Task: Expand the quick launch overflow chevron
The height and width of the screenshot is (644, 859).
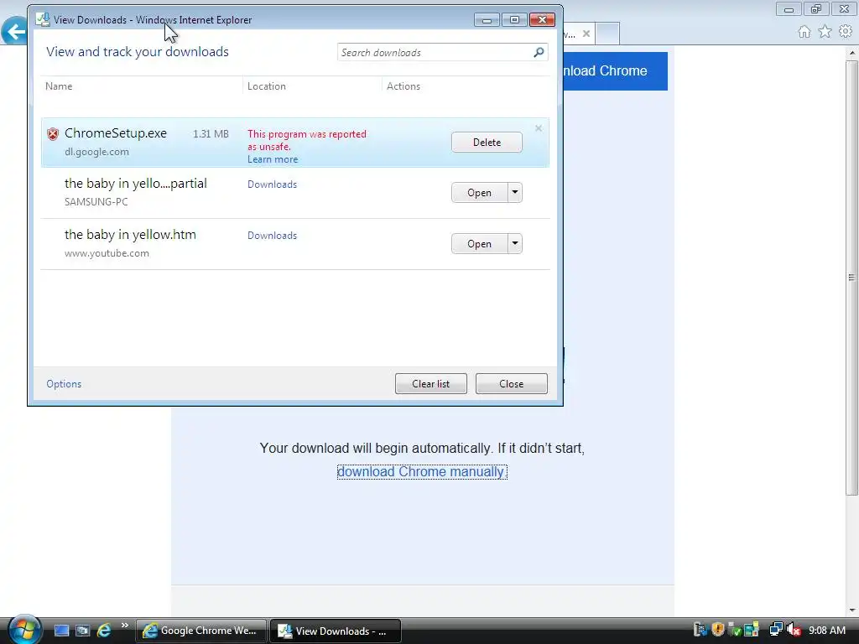Action: pyautogui.click(x=124, y=625)
